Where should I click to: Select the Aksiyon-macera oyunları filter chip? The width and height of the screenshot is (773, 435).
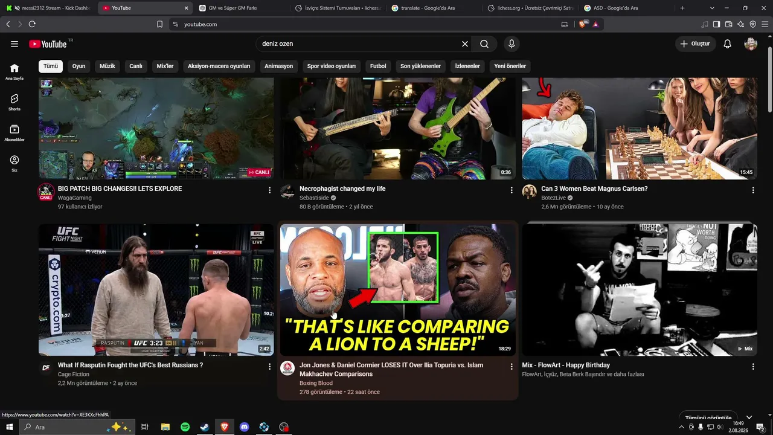pyautogui.click(x=219, y=66)
